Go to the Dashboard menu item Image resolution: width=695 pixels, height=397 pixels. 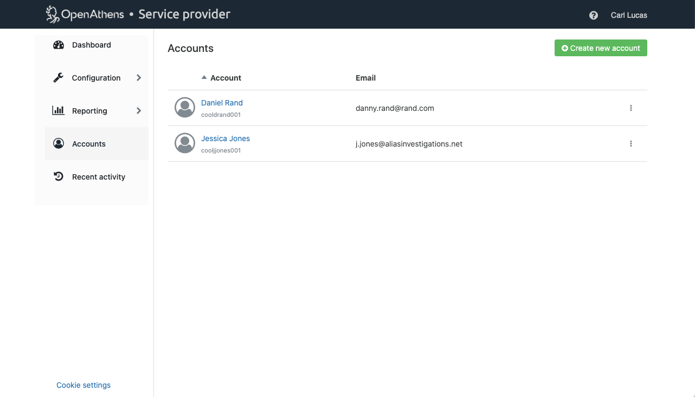[91, 45]
